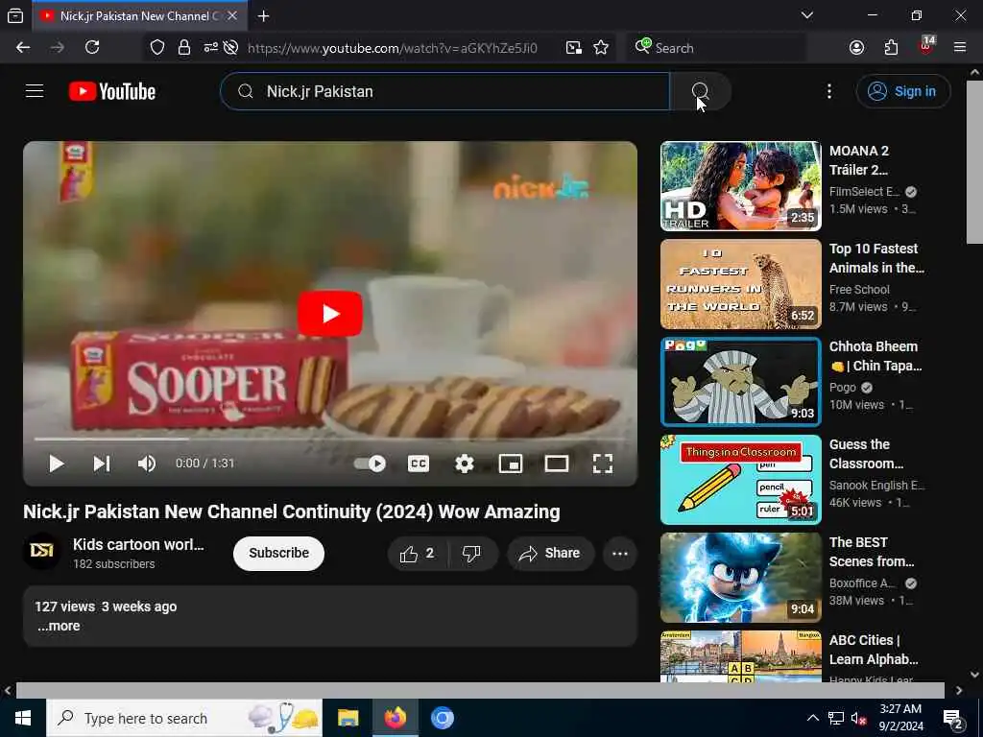The width and height of the screenshot is (983, 737).
Task: Open The BEST Scenes Sonic thumbnail
Action: [x=740, y=577]
